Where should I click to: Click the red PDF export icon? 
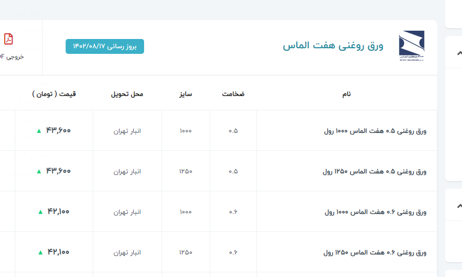9,39
